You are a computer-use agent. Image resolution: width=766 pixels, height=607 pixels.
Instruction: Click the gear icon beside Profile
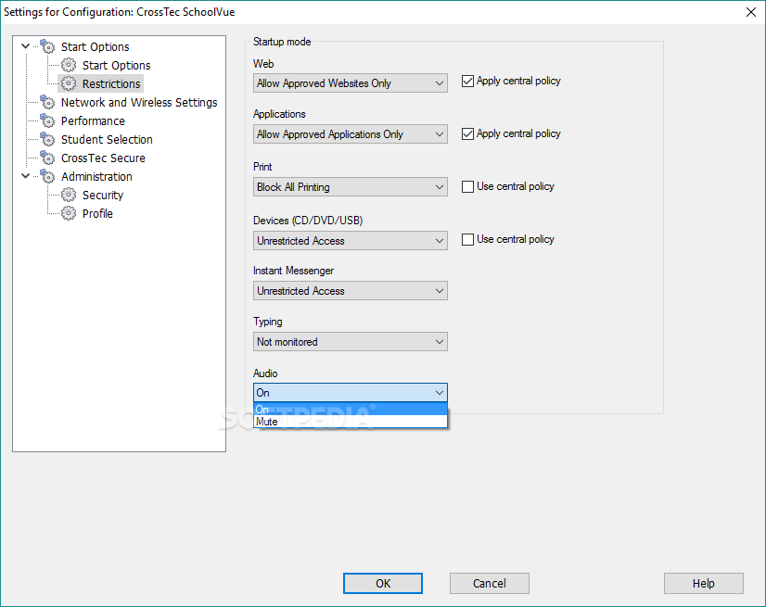69,213
